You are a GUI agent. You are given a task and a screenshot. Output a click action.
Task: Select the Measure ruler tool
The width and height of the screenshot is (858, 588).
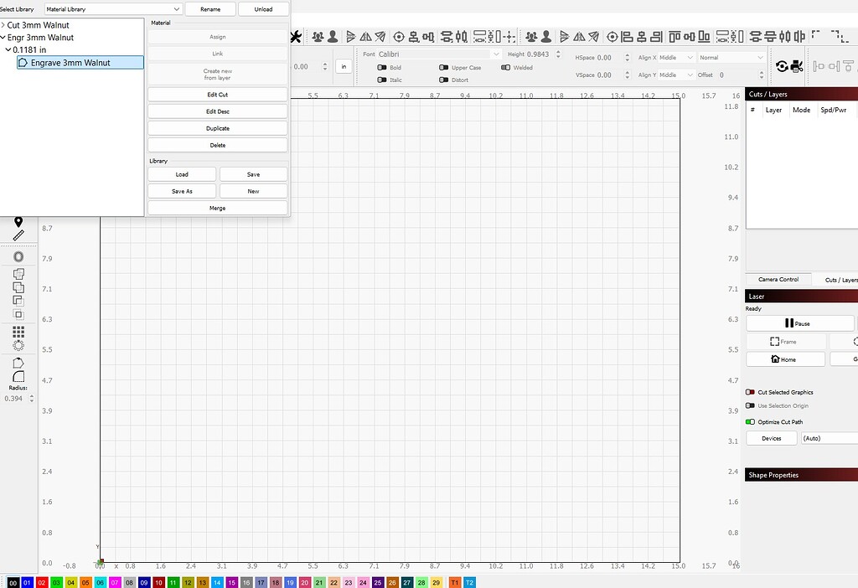click(x=18, y=235)
